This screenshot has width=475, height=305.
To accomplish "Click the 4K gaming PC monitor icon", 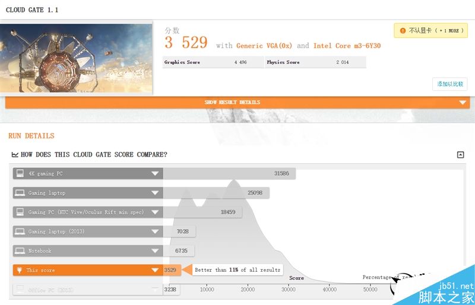I will (x=20, y=173).
